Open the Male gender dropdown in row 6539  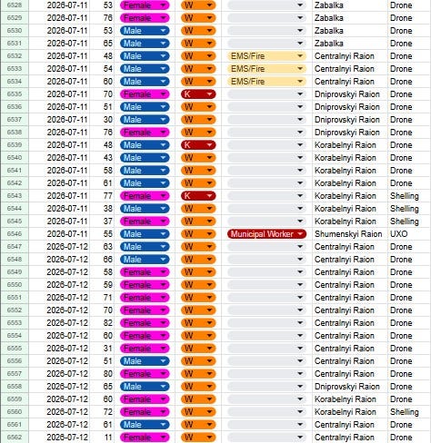pyautogui.click(x=145, y=145)
